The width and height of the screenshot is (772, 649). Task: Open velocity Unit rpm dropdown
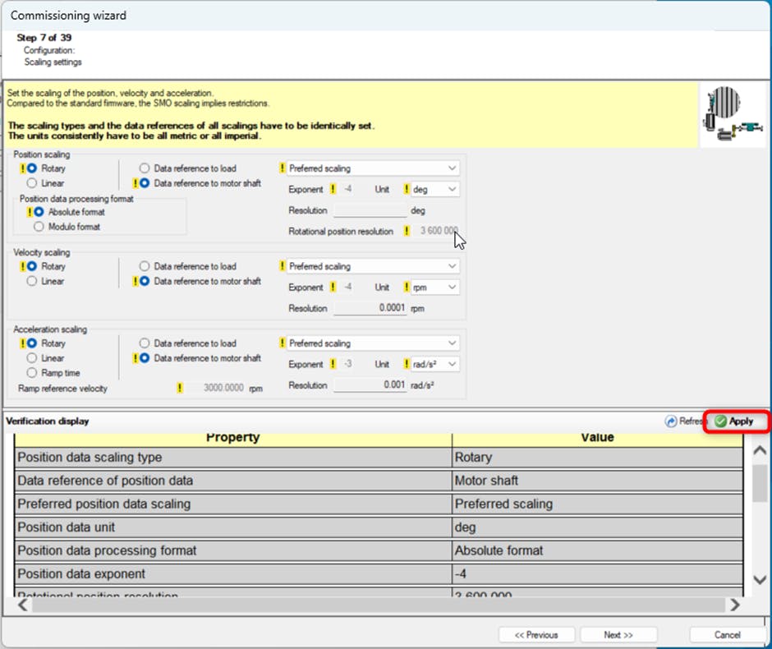(434, 288)
